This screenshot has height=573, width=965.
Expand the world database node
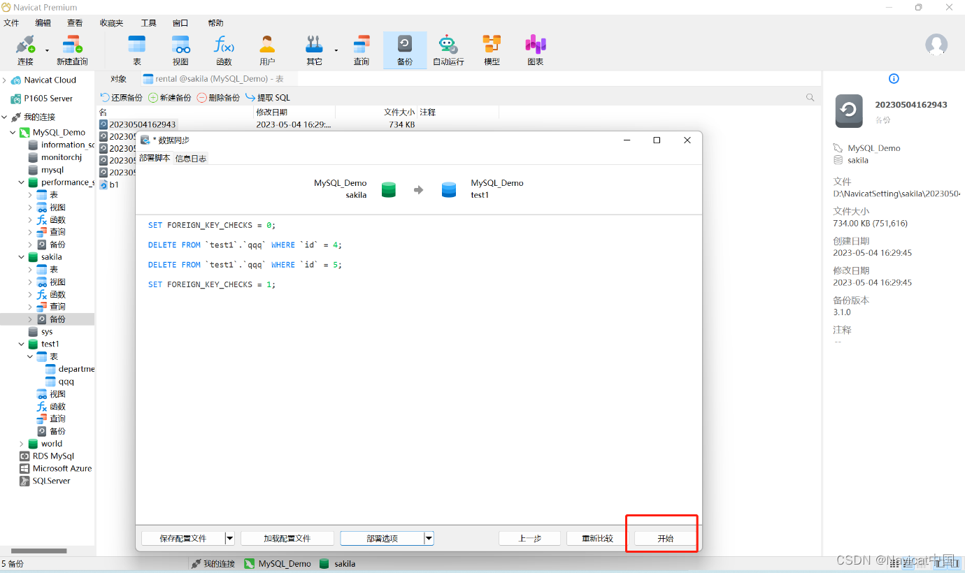pyautogui.click(x=22, y=444)
